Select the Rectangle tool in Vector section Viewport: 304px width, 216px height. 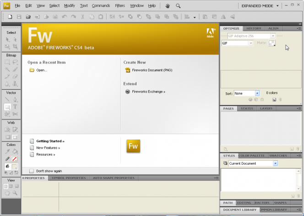click(x=7, y=107)
